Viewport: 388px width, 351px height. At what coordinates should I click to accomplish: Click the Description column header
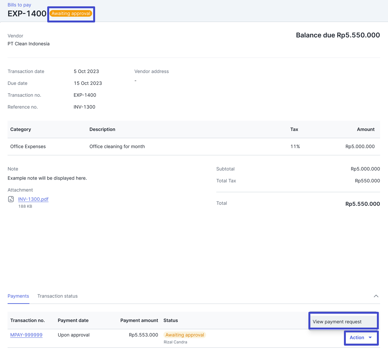click(102, 129)
